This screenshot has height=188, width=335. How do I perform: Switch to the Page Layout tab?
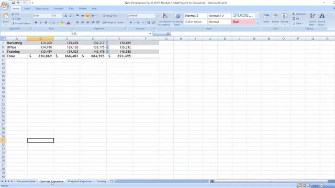pos(42,8)
